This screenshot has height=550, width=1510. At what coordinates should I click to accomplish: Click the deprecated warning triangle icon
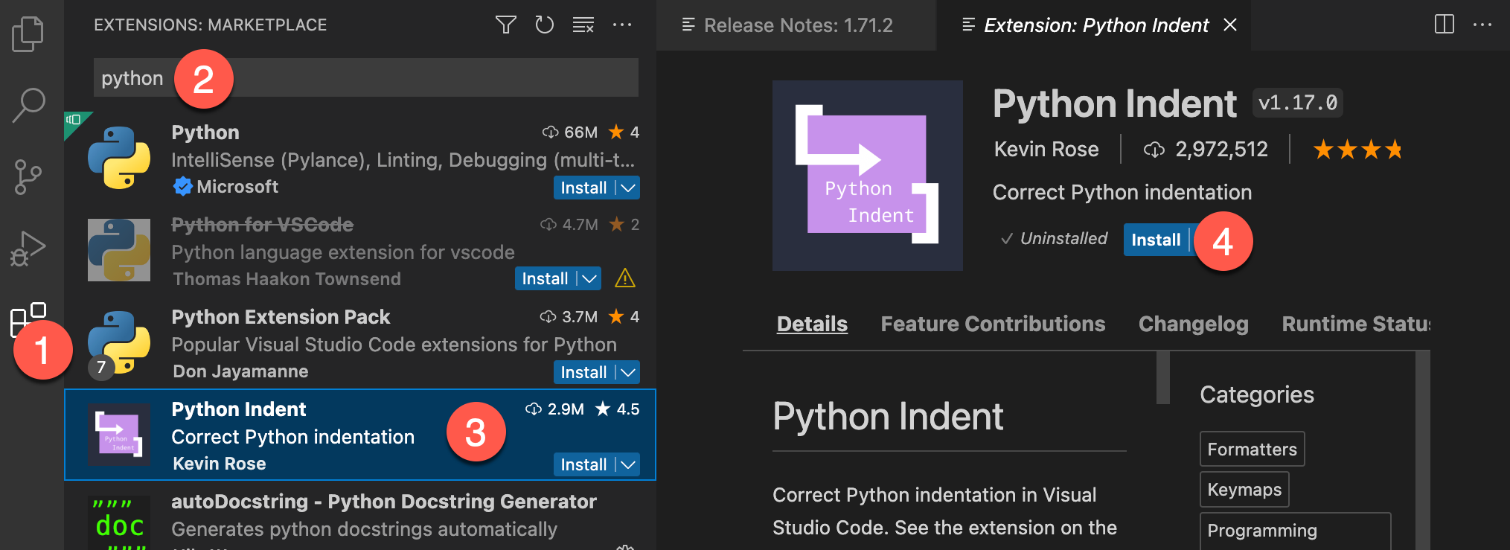tap(625, 278)
